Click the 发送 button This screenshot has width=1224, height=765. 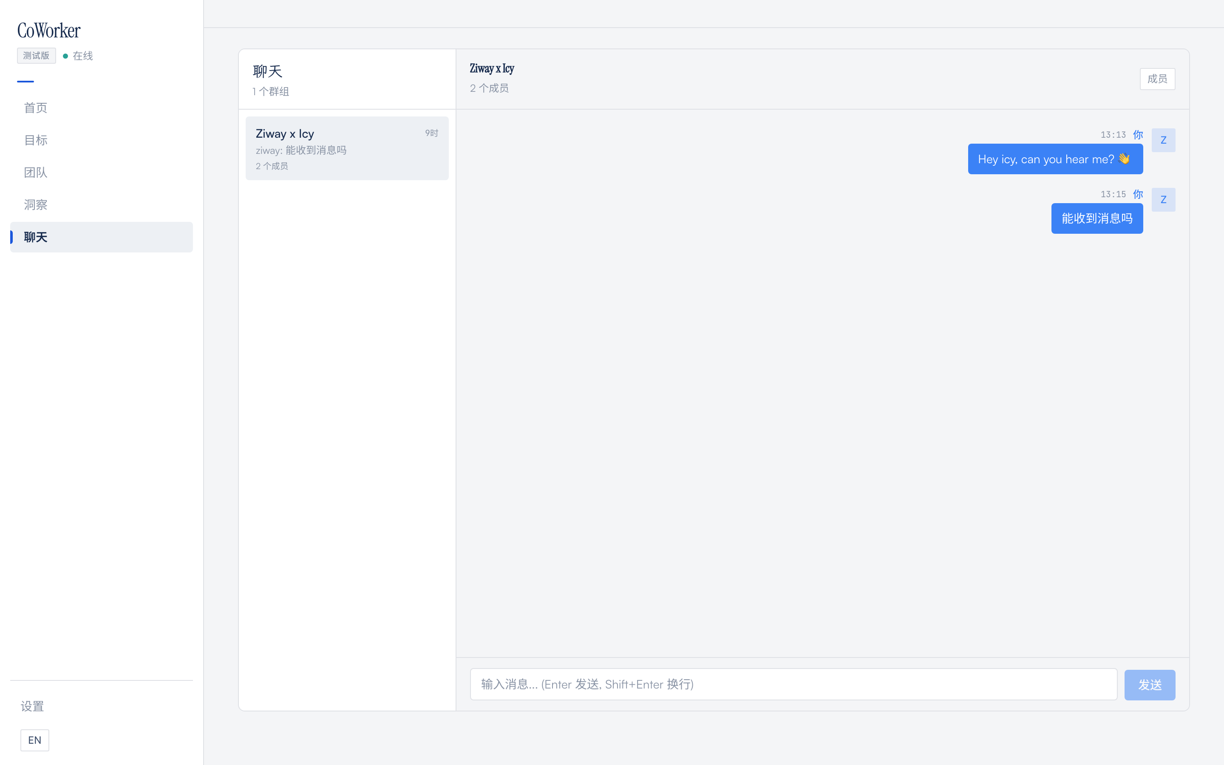(x=1150, y=685)
